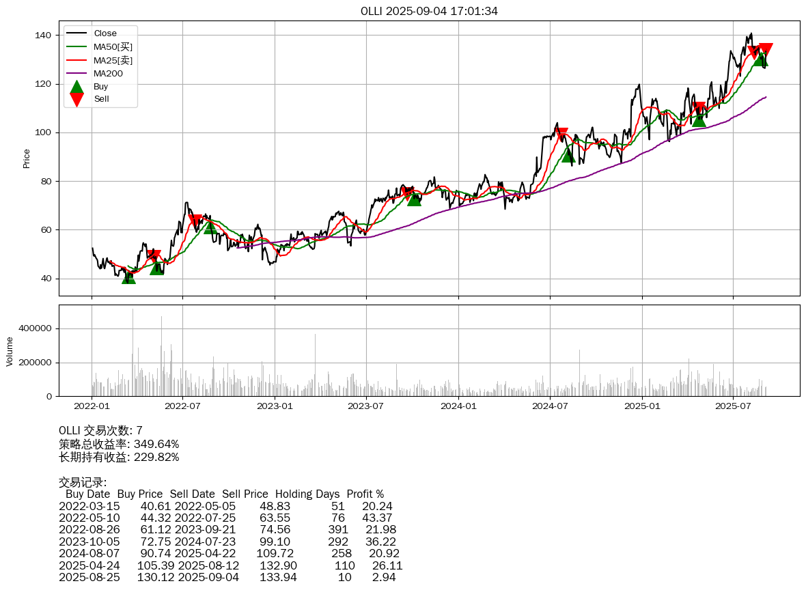Screen dimensions: 806x590
Task: Click the Volume axis label
Action: pyautogui.click(x=10, y=351)
